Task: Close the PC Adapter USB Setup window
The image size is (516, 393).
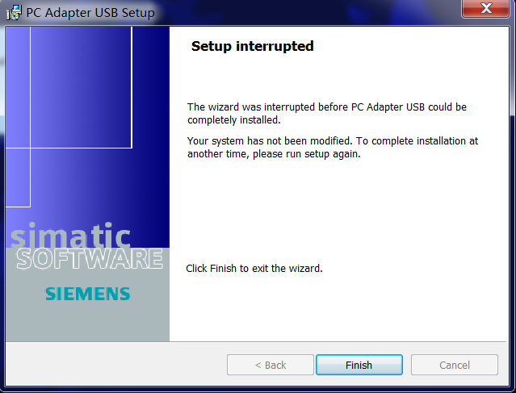Action: point(486,8)
